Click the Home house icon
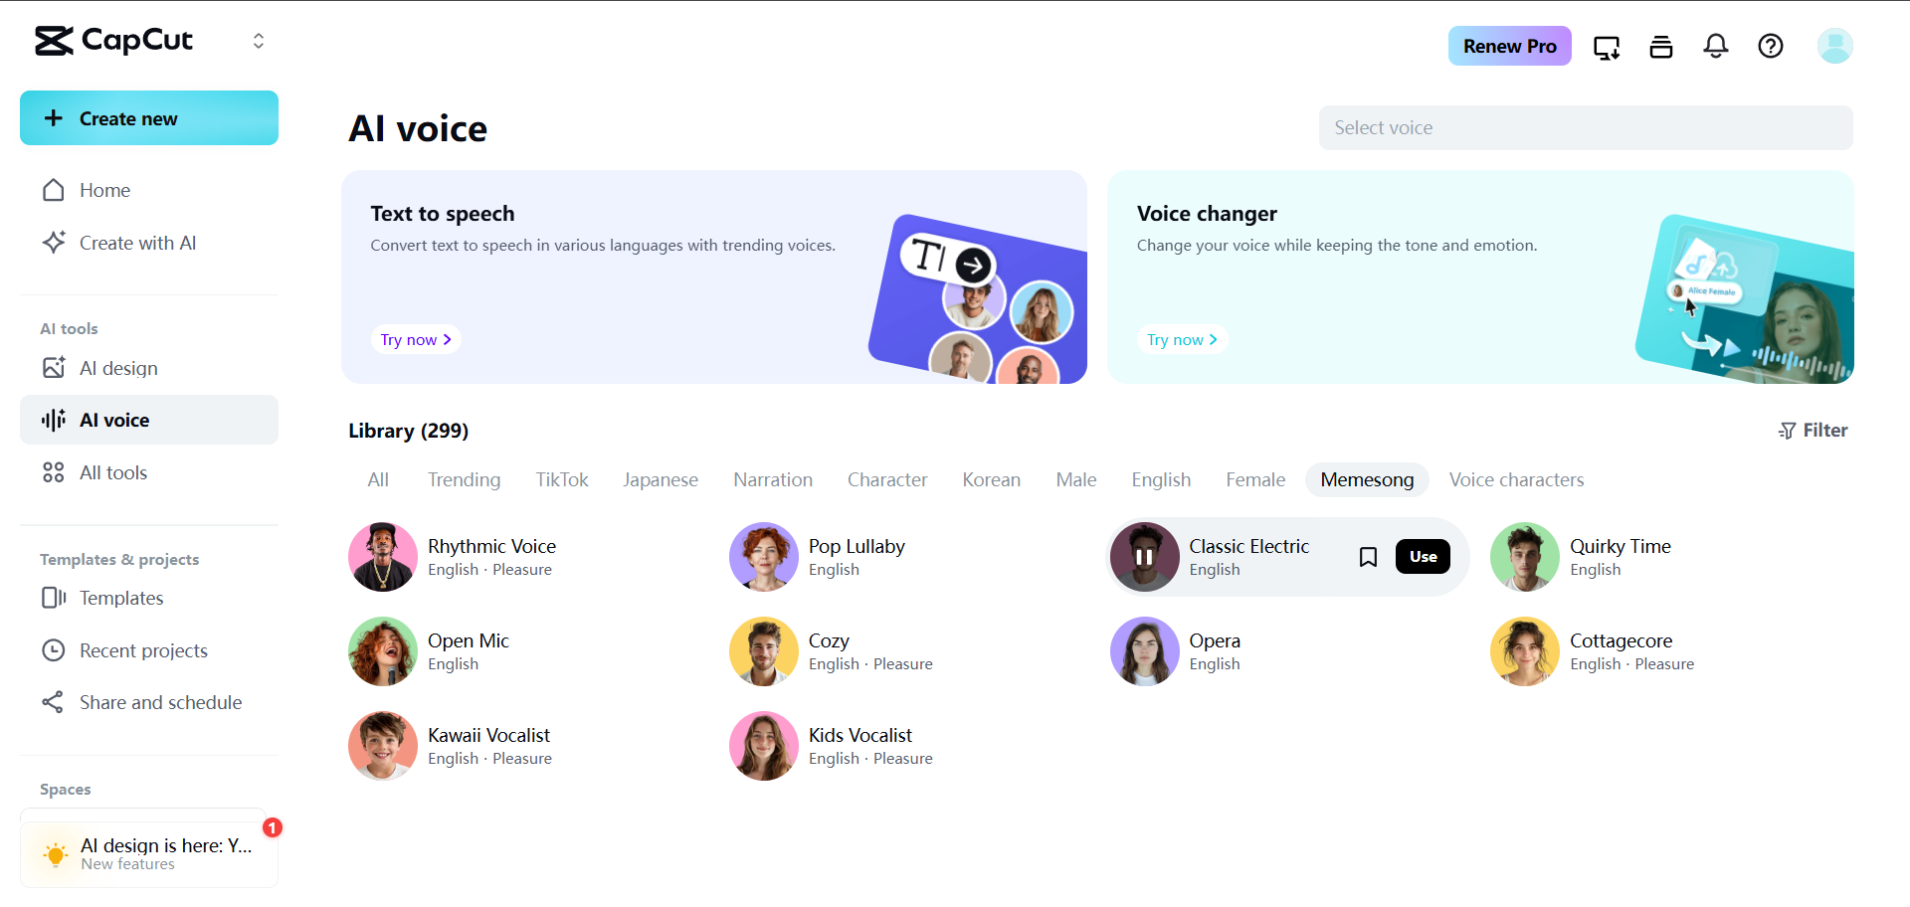1910x907 pixels. coord(54,190)
